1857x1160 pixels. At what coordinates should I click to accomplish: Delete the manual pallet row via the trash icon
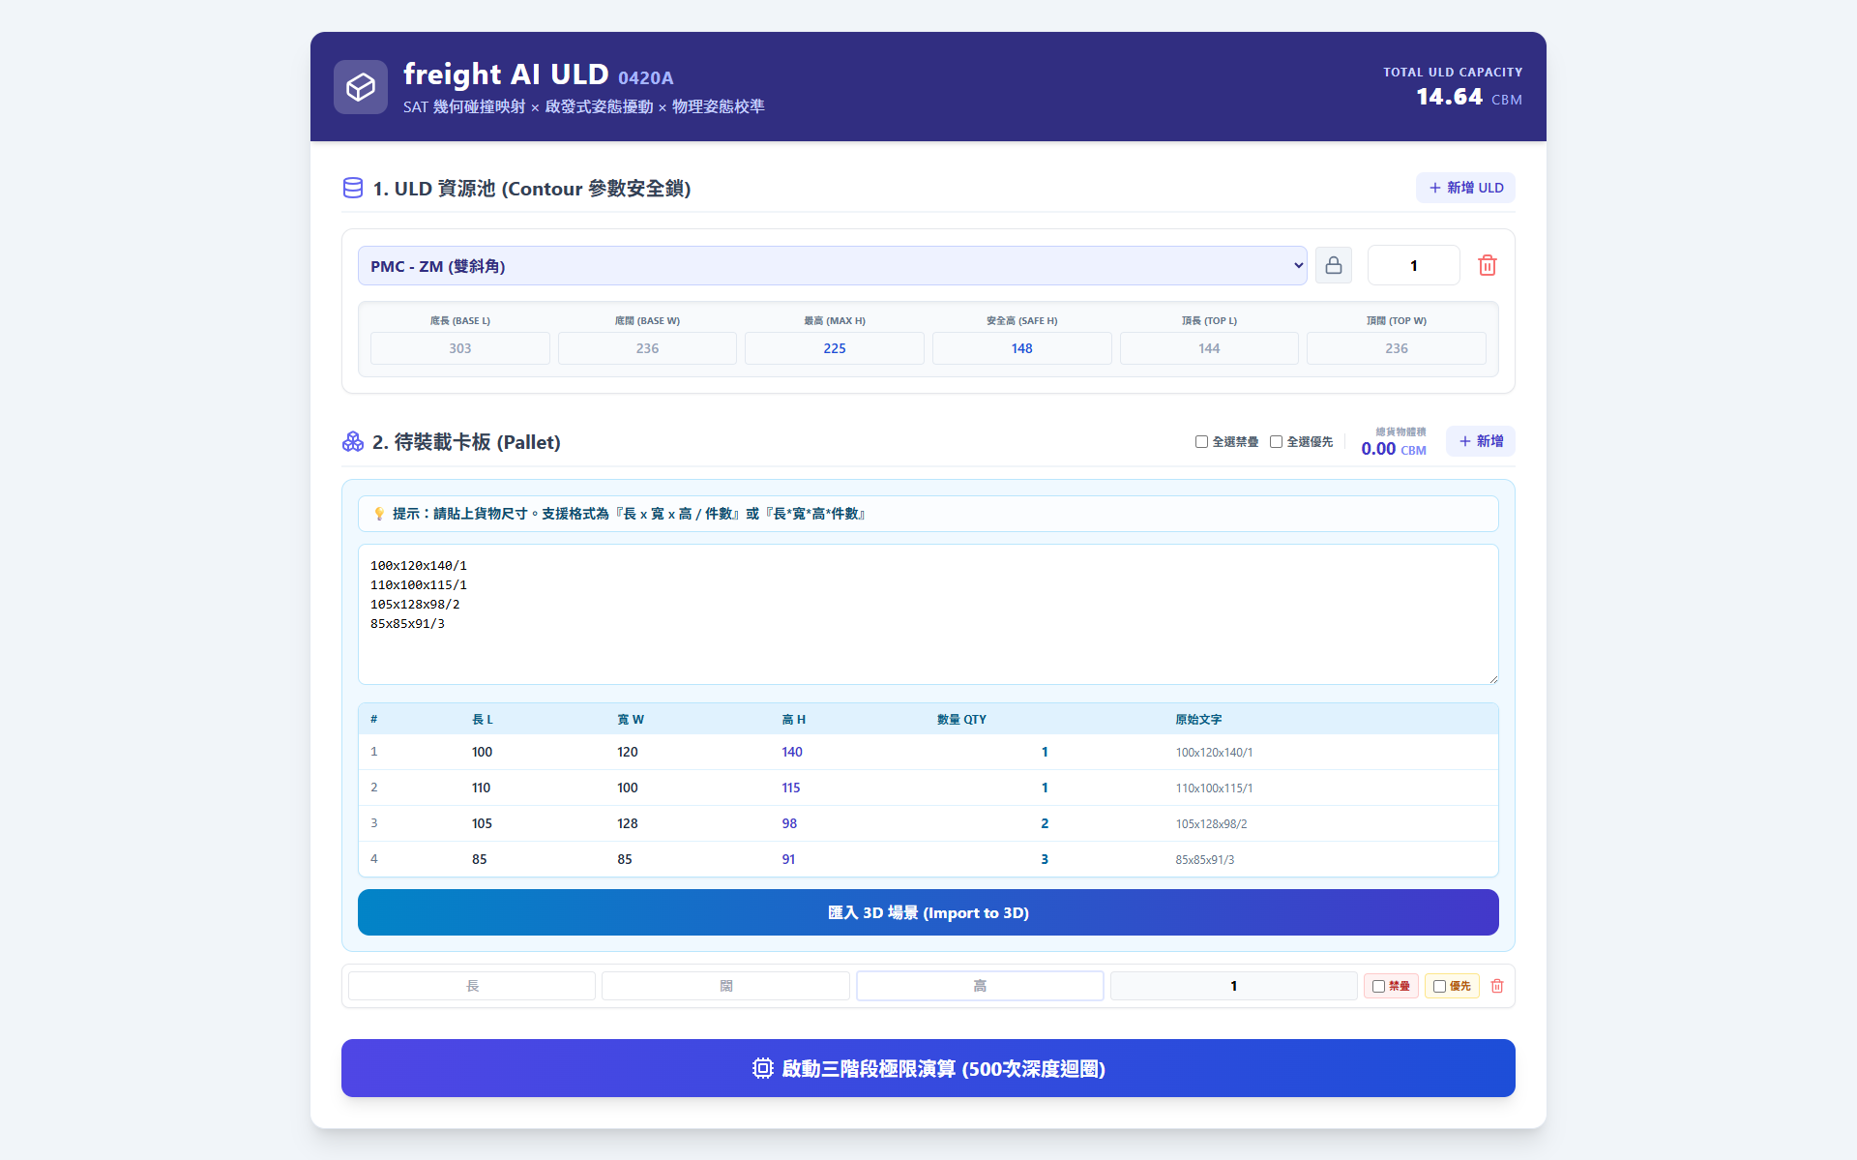(1497, 986)
